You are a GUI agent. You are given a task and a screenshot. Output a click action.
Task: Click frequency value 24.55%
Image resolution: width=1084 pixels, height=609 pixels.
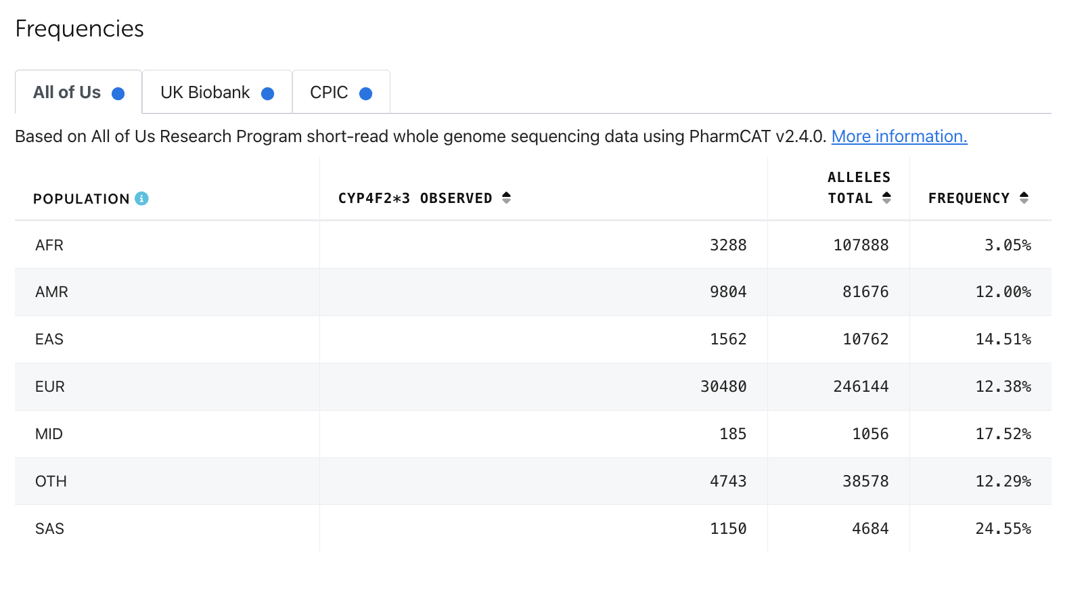point(1003,528)
